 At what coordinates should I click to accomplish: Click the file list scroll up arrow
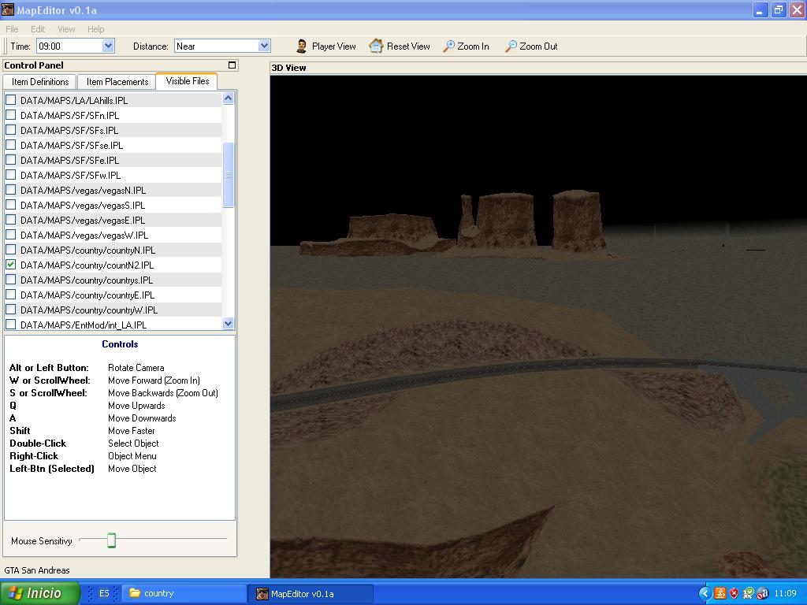(x=228, y=98)
